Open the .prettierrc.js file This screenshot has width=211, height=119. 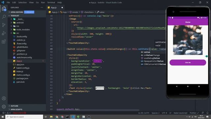point(22,54)
